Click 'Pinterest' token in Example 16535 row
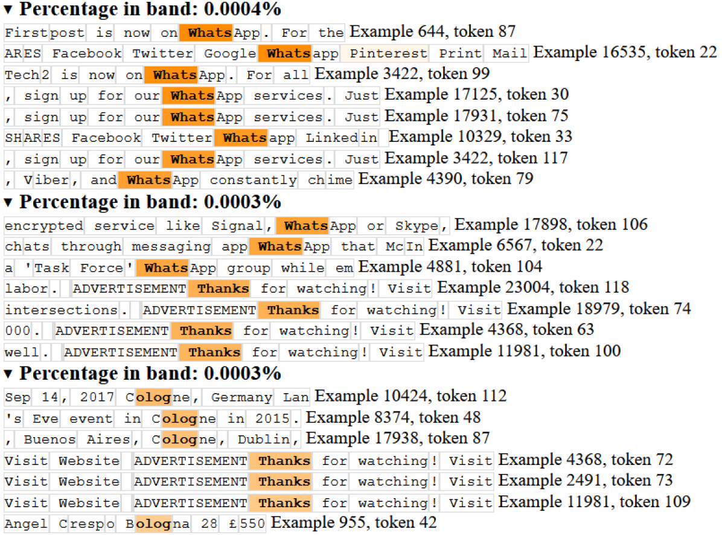The height and width of the screenshot is (535, 722). pyautogui.click(x=385, y=53)
